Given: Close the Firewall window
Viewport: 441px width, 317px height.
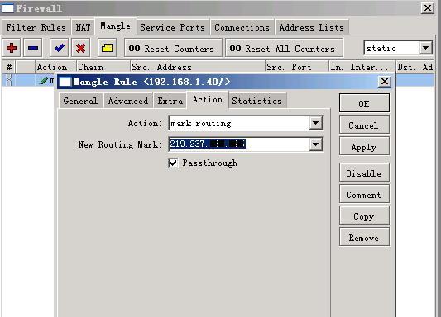Looking at the screenshot, I should click(x=428, y=8).
